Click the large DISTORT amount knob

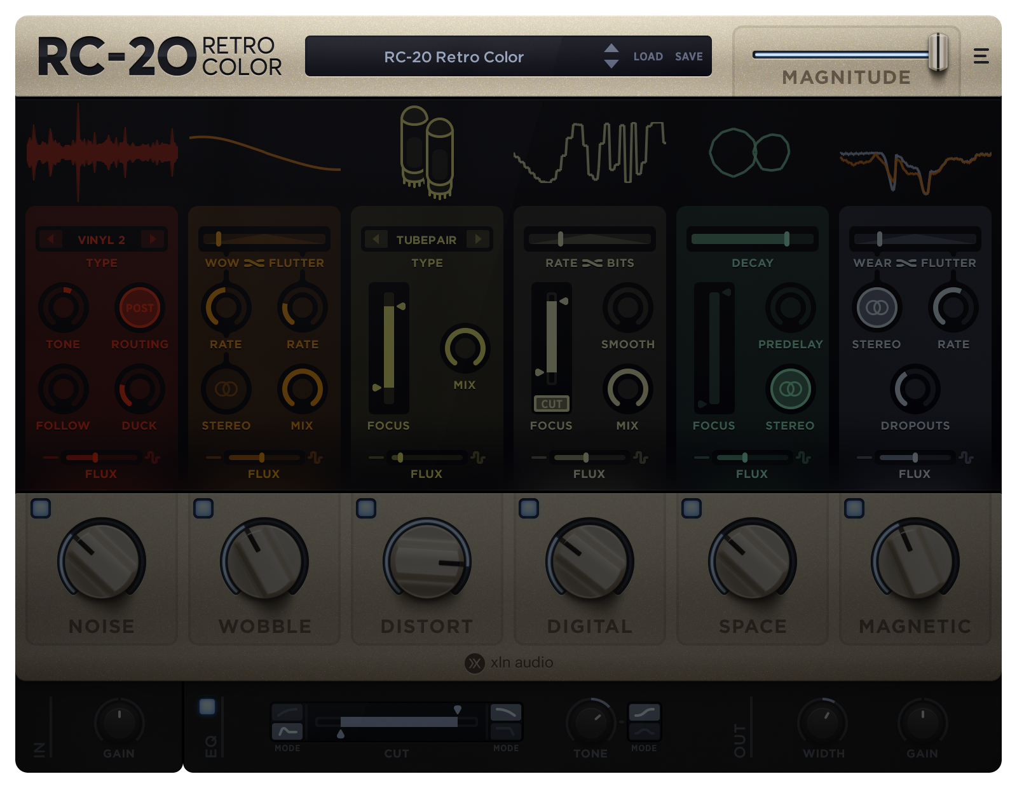427,560
